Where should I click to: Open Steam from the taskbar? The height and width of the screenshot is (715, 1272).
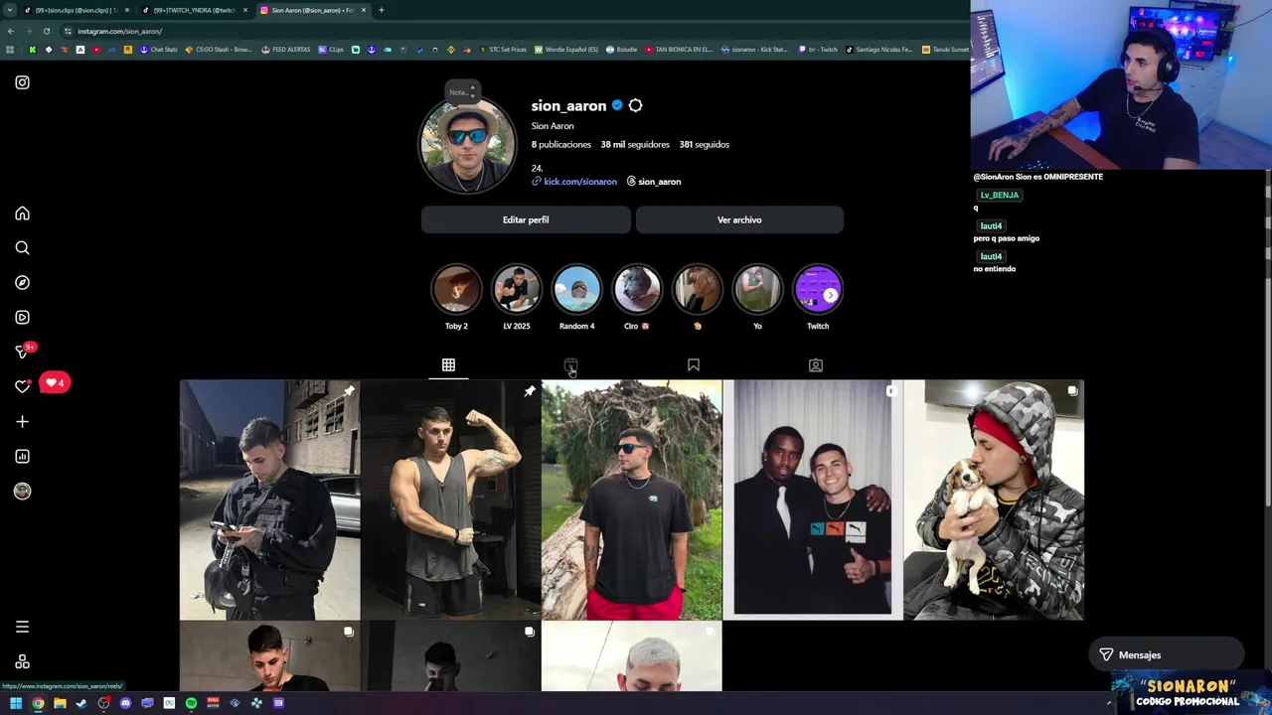pos(81,703)
